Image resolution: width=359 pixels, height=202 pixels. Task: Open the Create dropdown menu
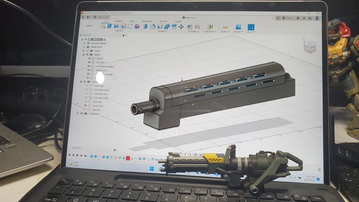pyautogui.click(x=119, y=30)
